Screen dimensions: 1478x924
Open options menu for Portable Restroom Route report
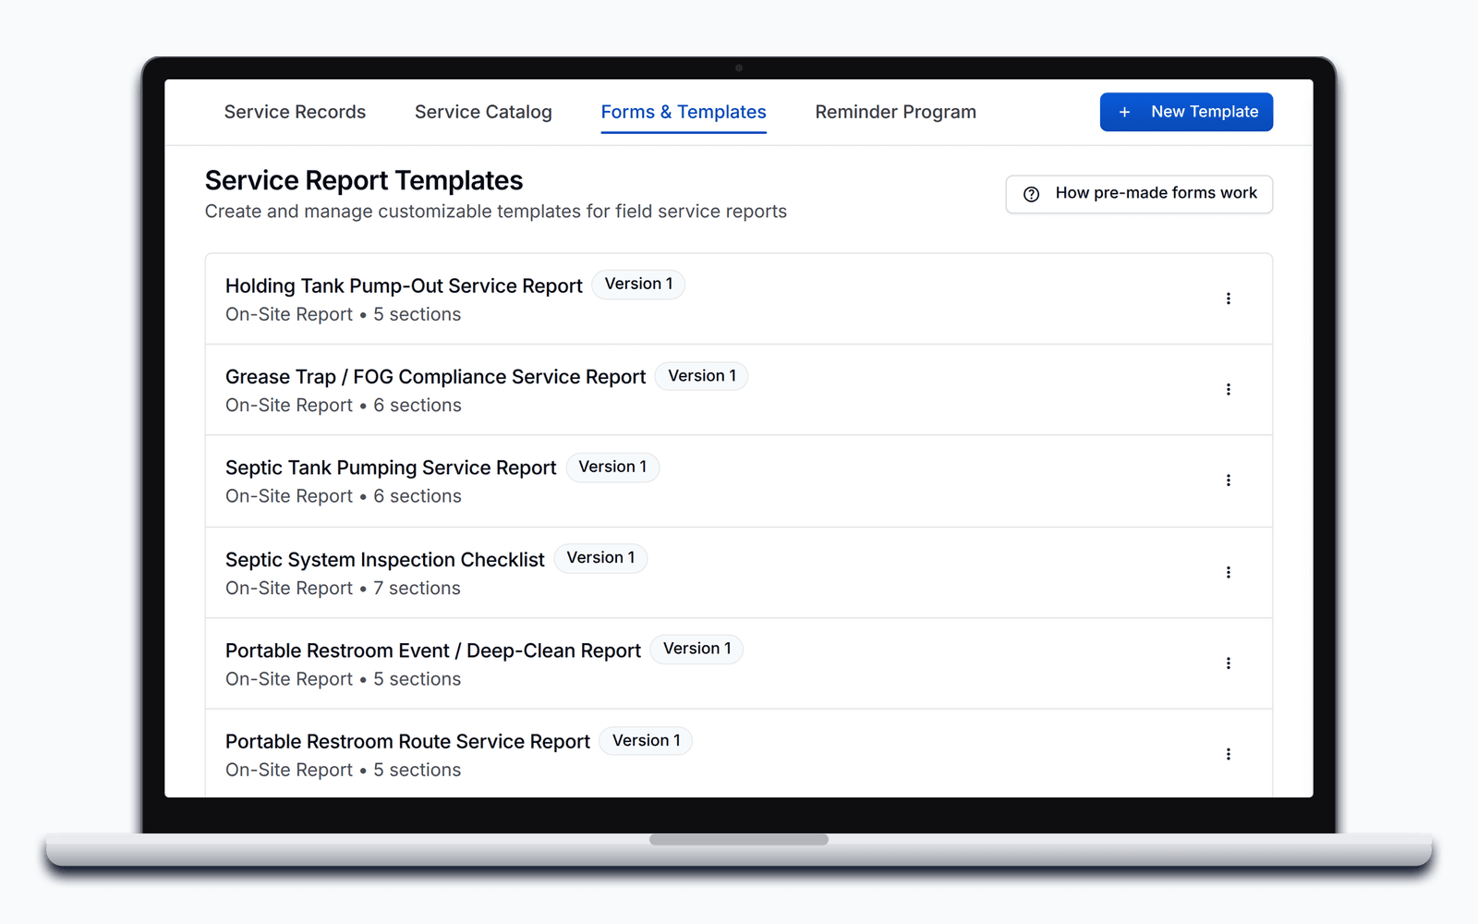point(1228,754)
